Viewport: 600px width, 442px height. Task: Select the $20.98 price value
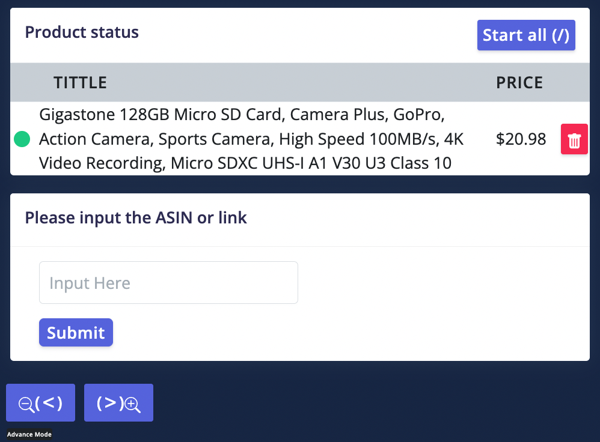click(x=521, y=139)
